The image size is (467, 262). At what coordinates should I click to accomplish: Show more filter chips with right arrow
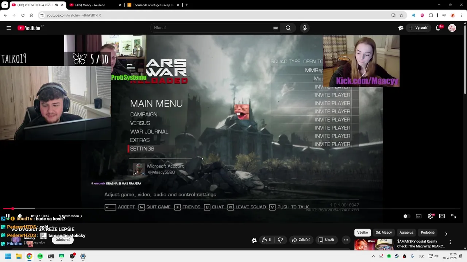[446, 234]
